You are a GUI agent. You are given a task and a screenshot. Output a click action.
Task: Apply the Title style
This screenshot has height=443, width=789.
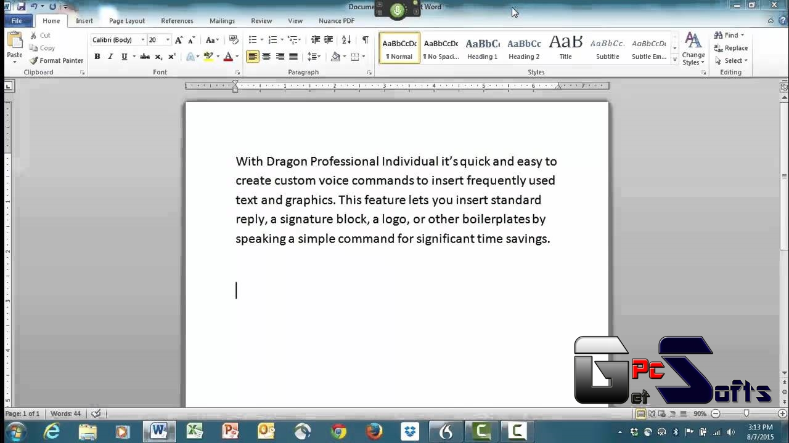(x=565, y=48)
